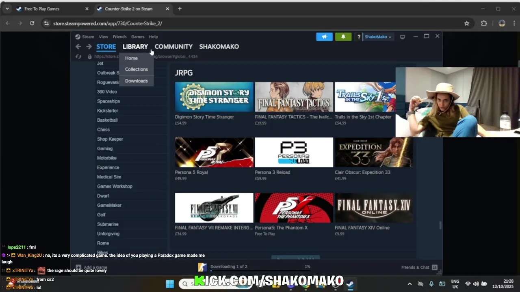Click Add a Game button

coord(92,268)
